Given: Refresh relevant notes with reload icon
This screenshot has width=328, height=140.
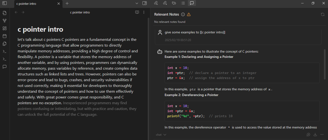Looking at the screenshot, I should coord(322,14).
